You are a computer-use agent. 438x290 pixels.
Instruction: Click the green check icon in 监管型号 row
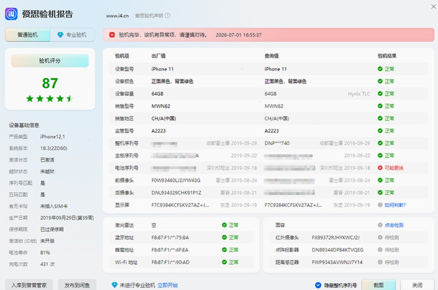[x=380, y=131]
